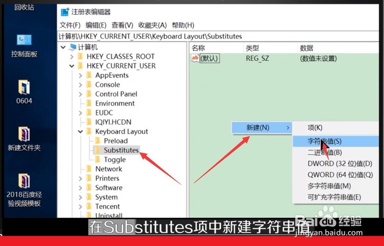Choose 字符串值(S) from the submenu
This screenshot has height=246, width=384.
point(336,141)
